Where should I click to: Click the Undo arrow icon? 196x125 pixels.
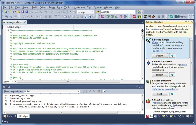pos(46,12)
